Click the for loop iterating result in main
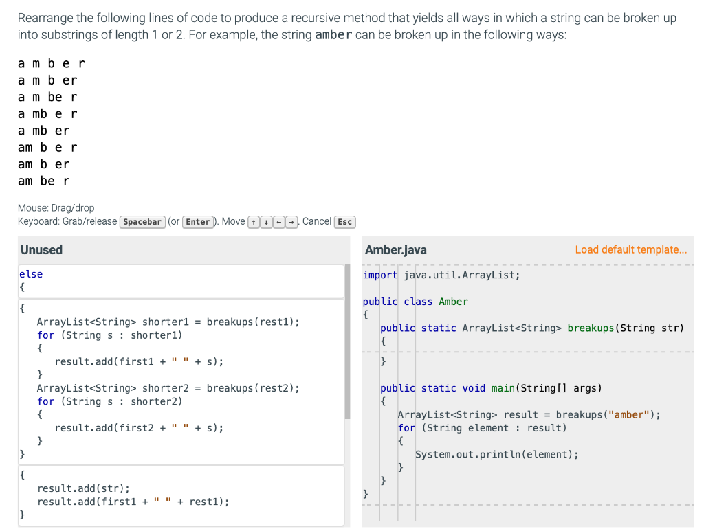The image size is (704, 529). pyautogui.click(x=481, y=427)
